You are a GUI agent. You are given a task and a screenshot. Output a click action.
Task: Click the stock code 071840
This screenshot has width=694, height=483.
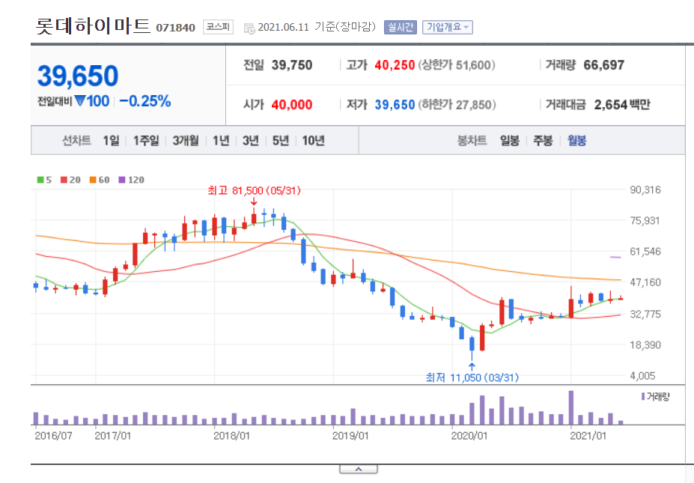(175, 28)
